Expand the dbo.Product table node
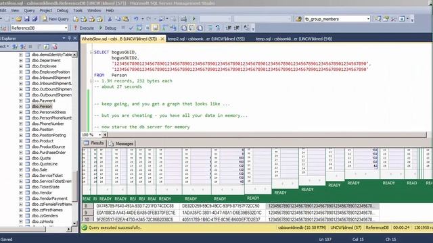The height and width of the screenshot is (243, 433). click(21, 141)
